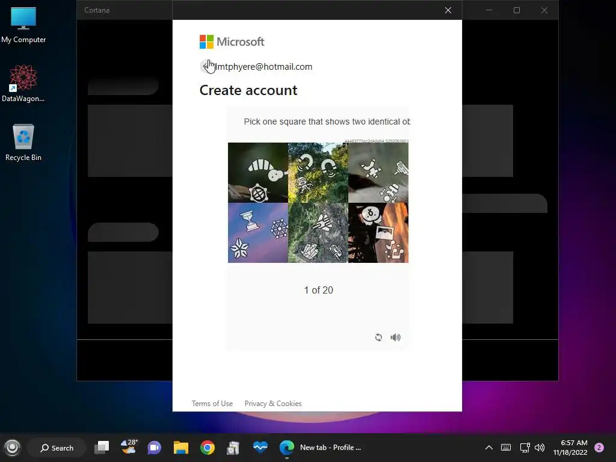Open the Recycle Bin
The height and width of the screenshot is (462, 616).
(23, 142)
